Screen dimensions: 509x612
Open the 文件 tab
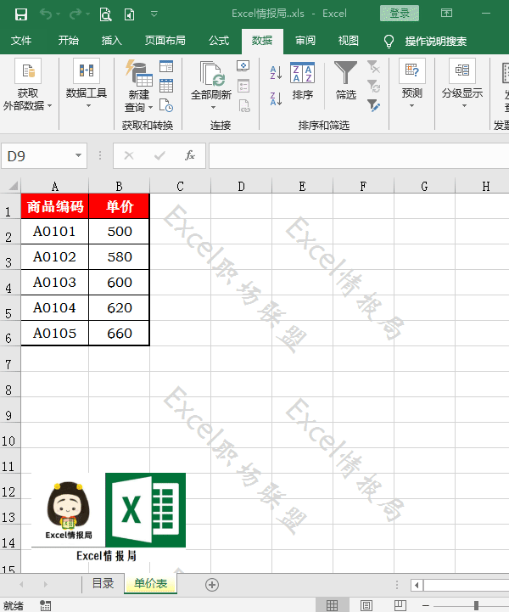coord(21,41)
